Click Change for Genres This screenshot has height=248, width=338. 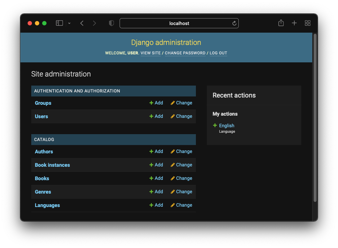(181, 192)
